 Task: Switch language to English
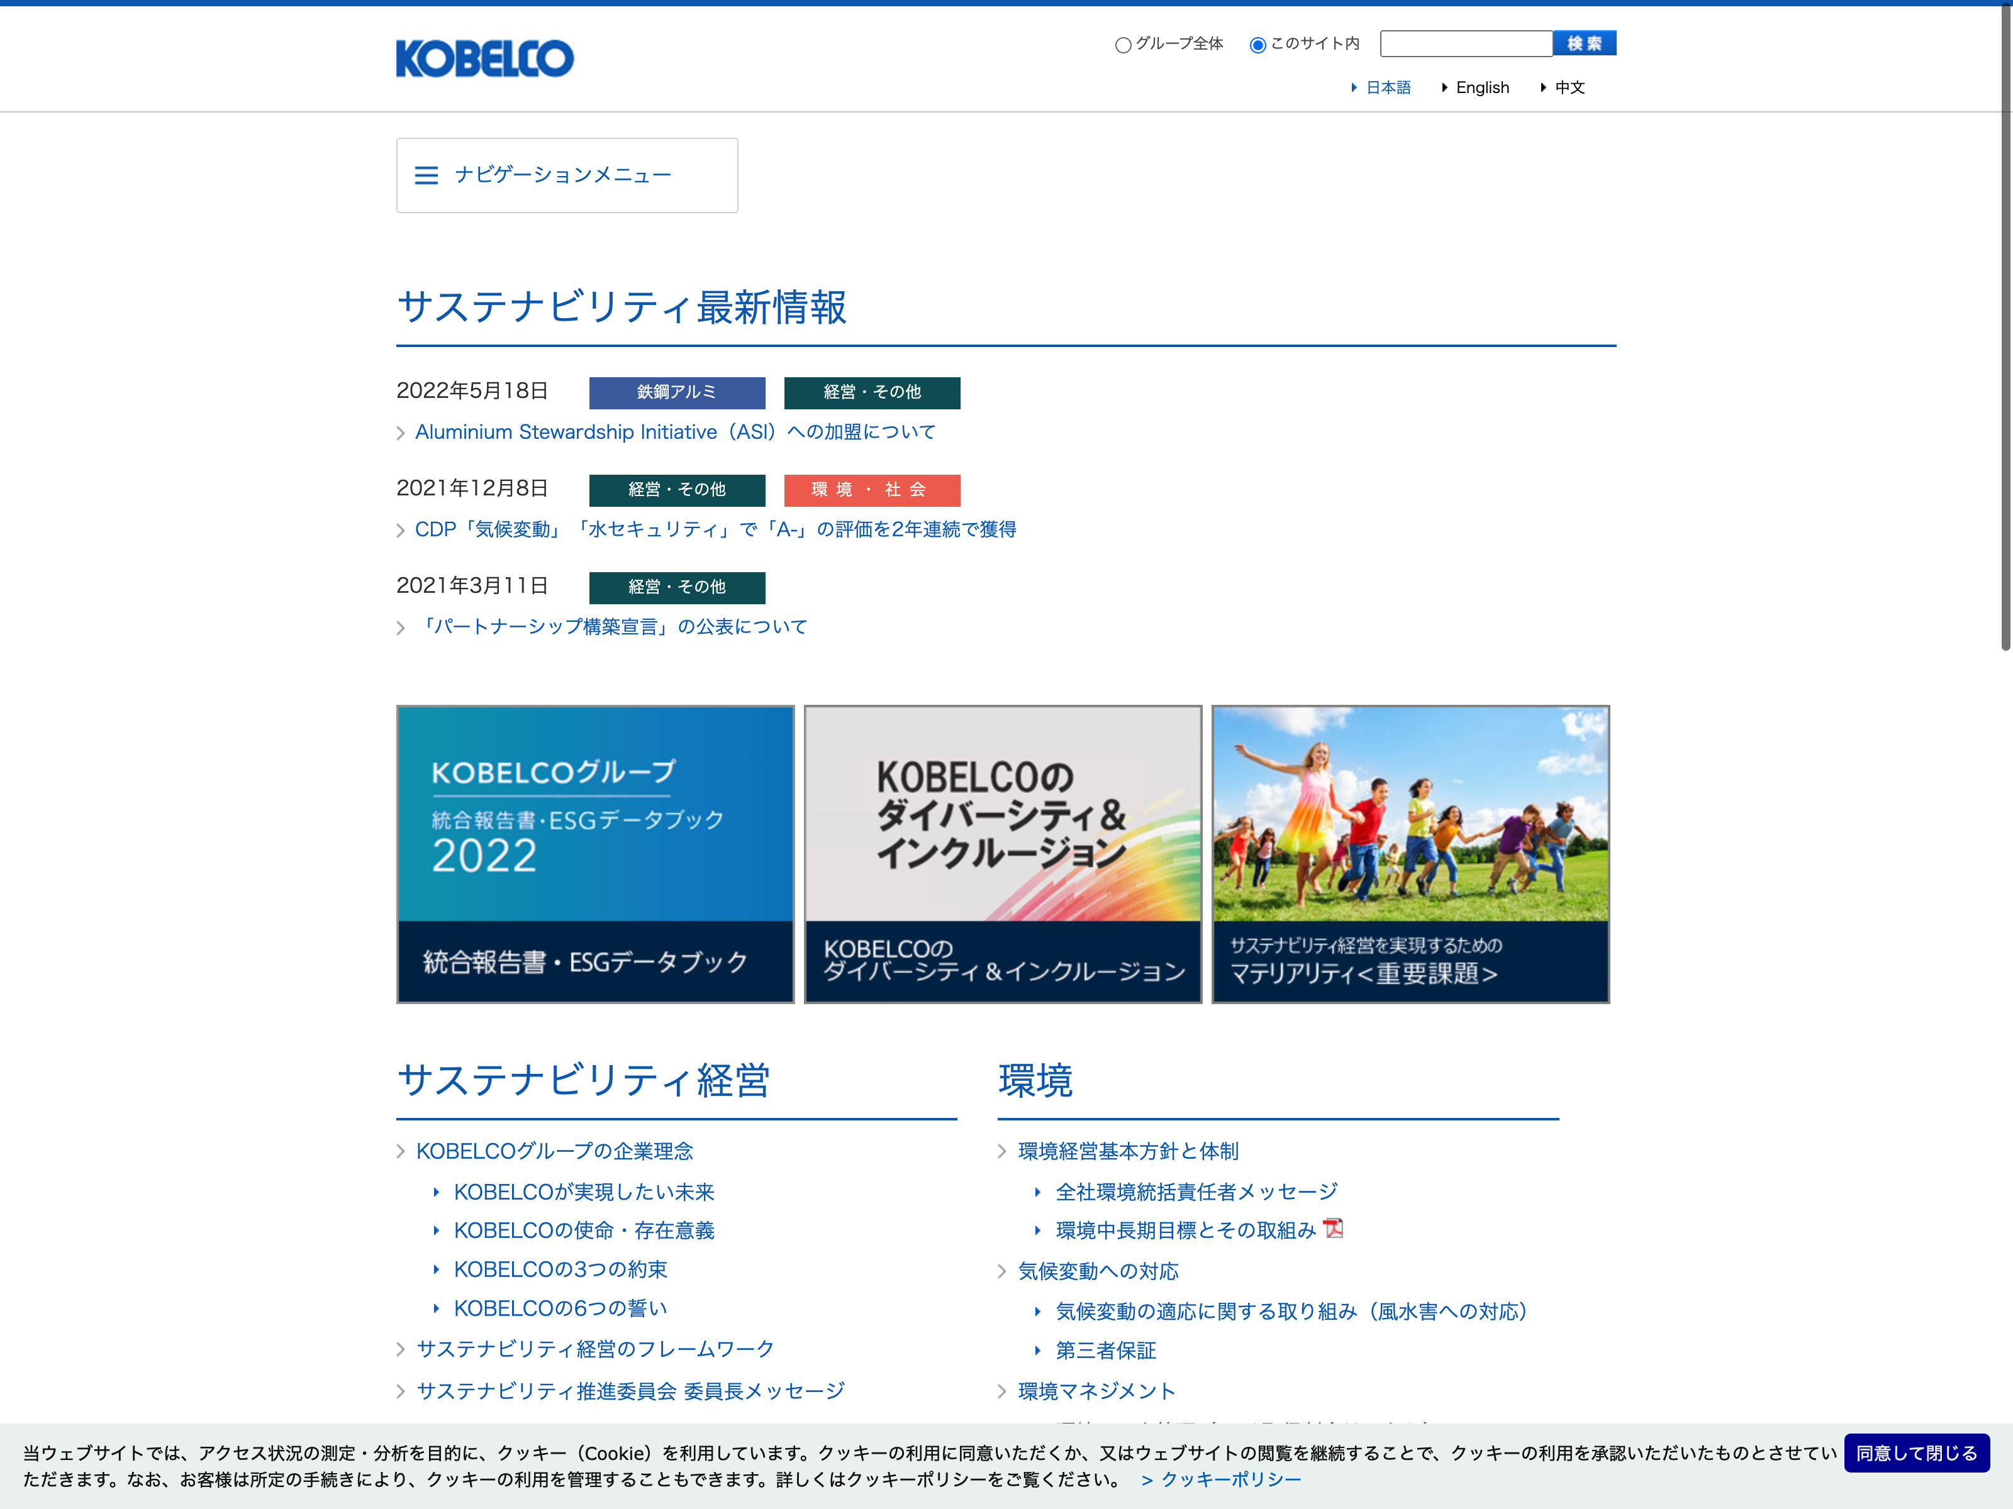pyautogui.click(x=1481, y=87)
